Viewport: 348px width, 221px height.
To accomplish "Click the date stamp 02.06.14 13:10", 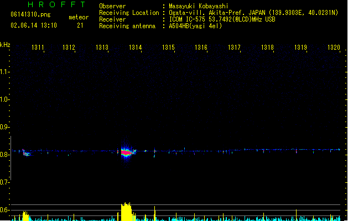I will pos(34,25).
